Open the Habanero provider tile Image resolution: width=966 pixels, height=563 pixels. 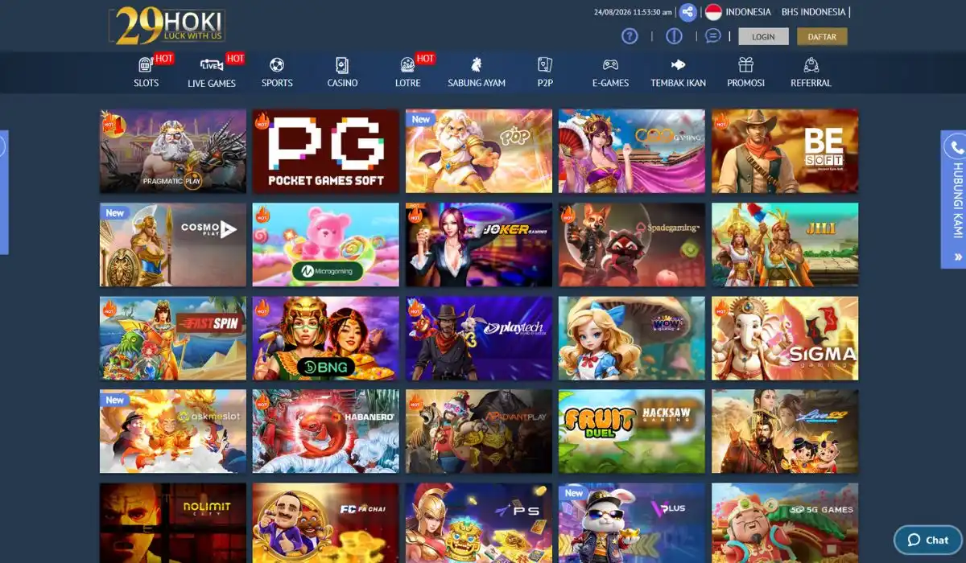pos(326,432)
